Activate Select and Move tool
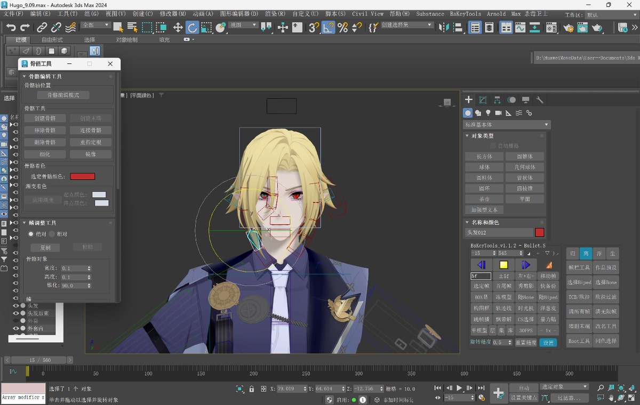 coord(178,27)
